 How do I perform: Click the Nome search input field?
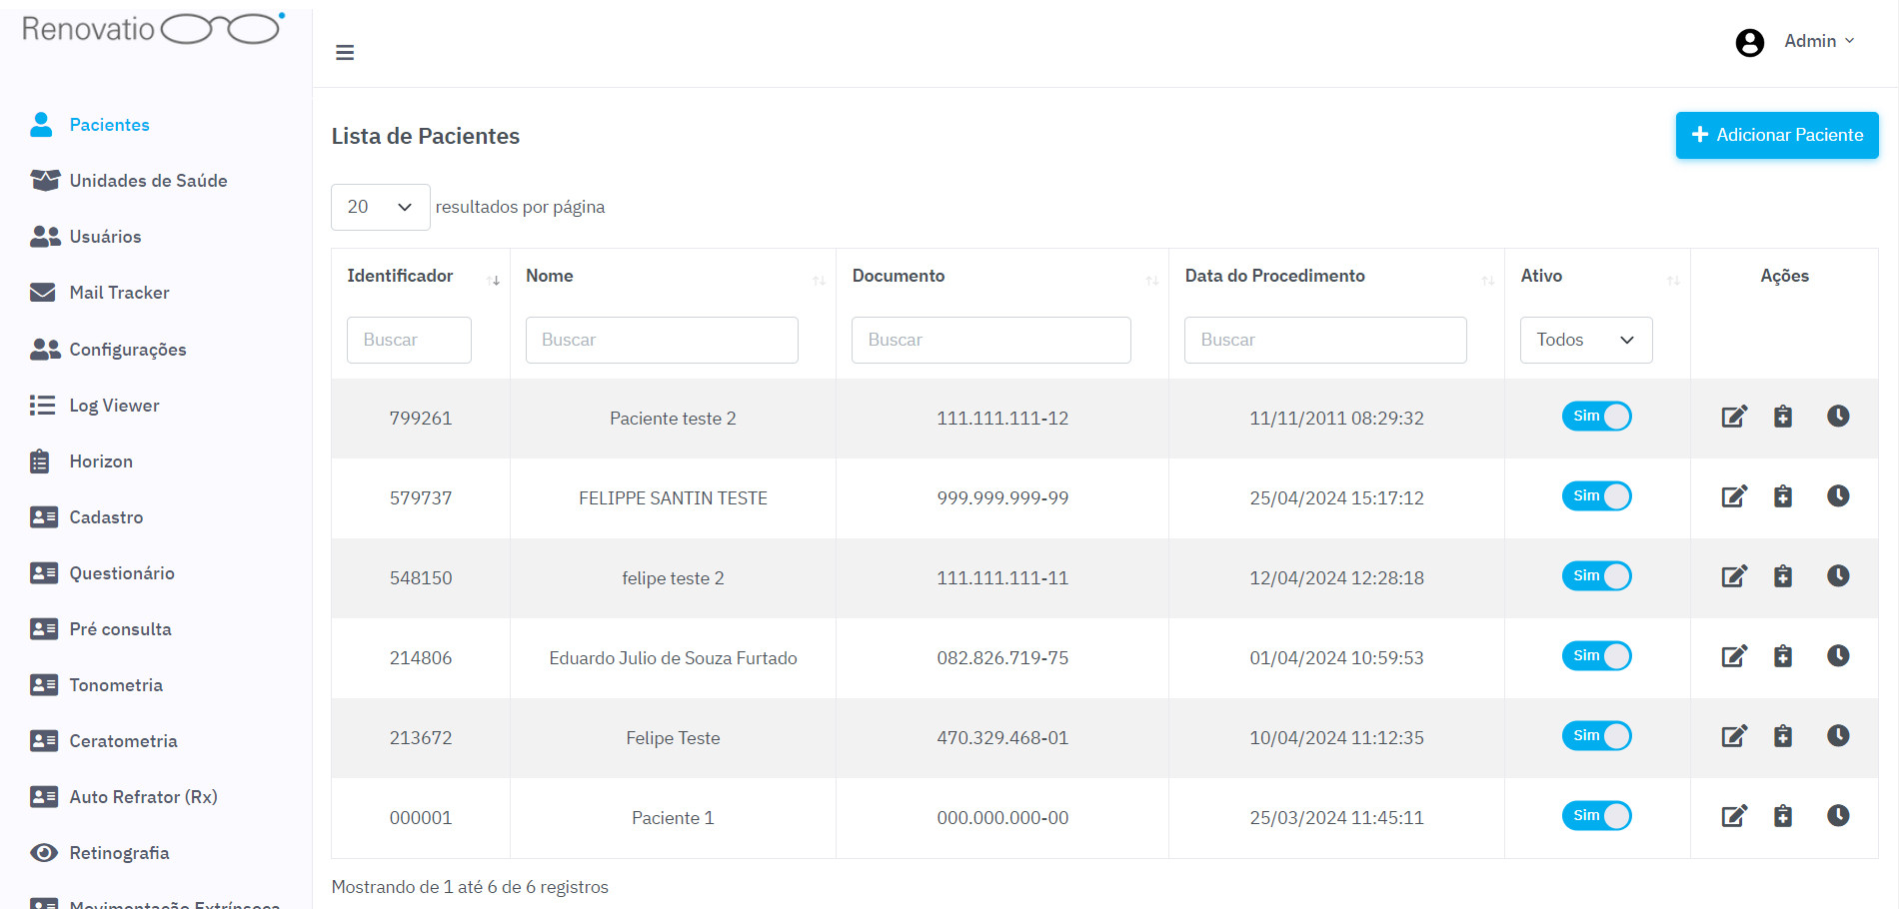tap(662, 340)
